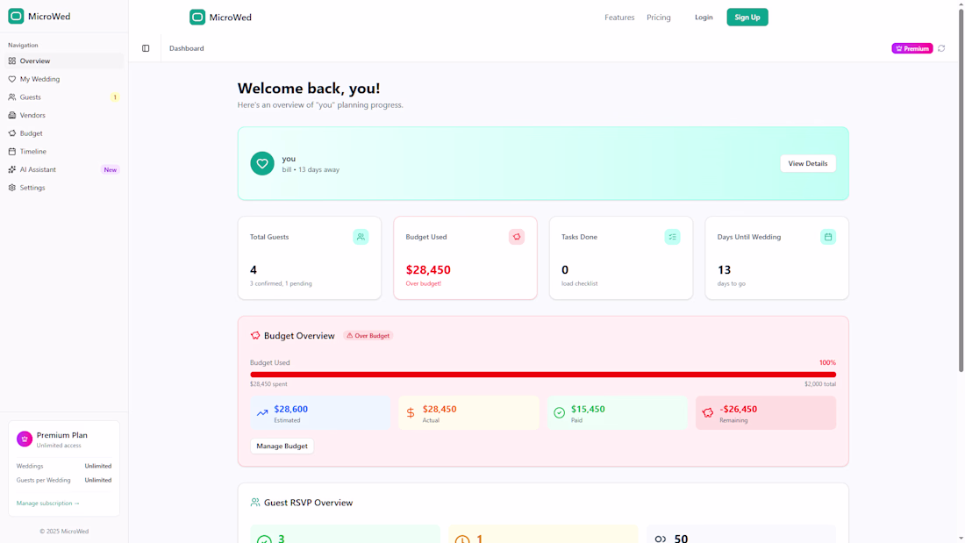Click the Tasks Done checklist icon

[672, 237]
